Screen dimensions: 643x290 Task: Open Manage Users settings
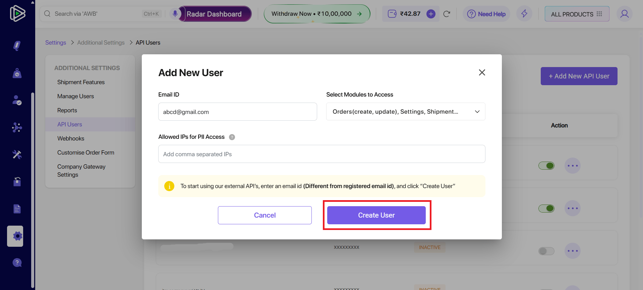(75, 96)
